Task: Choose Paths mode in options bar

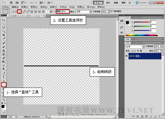Action: 16,11
